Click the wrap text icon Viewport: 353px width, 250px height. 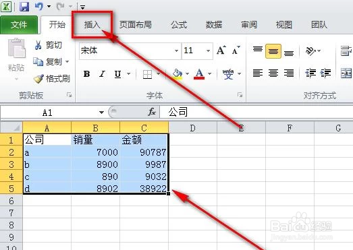(346, 51)
